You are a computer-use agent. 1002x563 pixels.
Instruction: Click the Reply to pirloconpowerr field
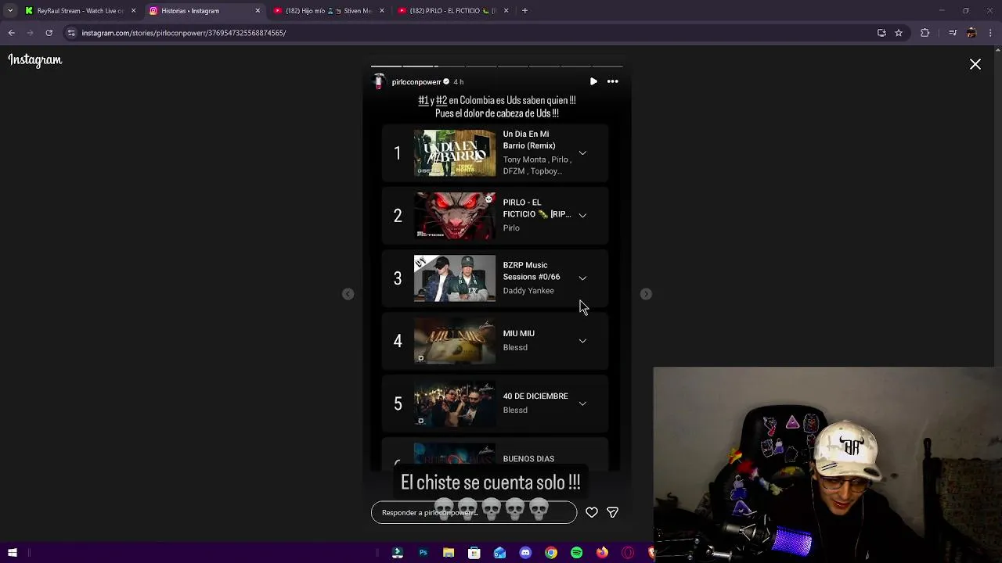[474, 512]
